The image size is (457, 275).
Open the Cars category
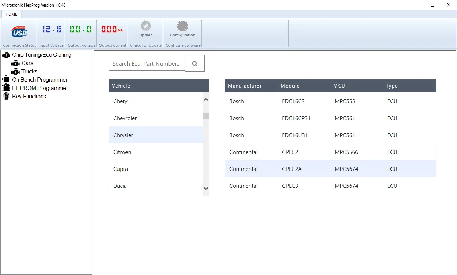[27, 63]
